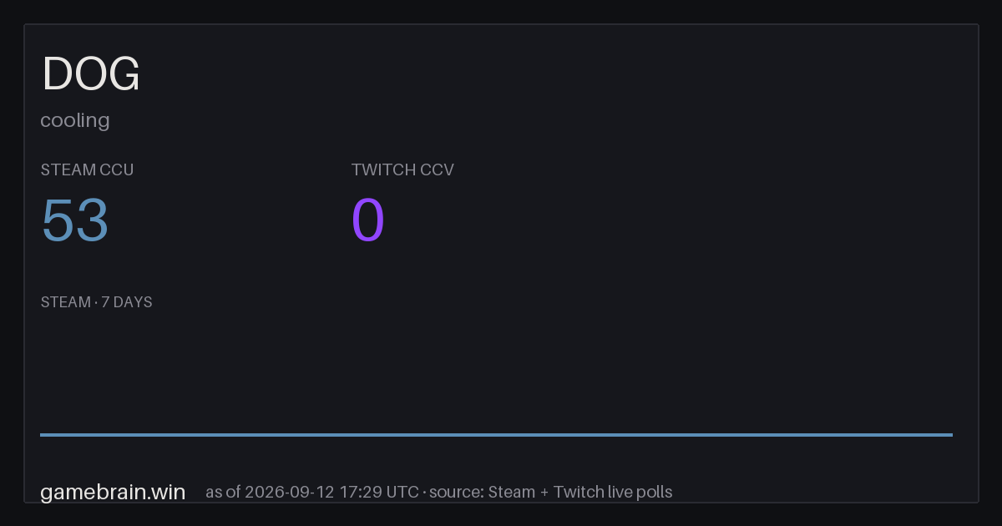Click the CCV abbreviation in the Twitch label
This screenshot has width=1002, height=526.
438,170
